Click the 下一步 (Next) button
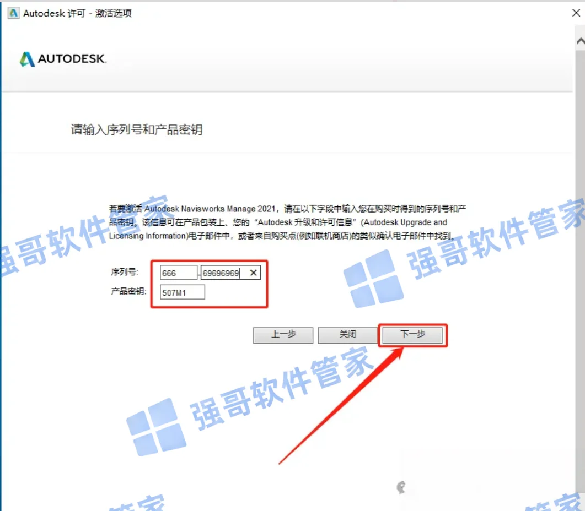This screenshot has height=511, width=585. [412, 335]
